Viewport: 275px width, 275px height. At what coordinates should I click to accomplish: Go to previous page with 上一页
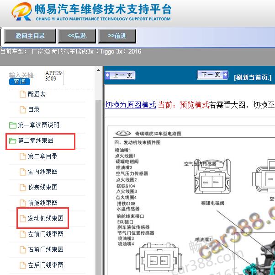pyautogui.click(x=120, y=75)
